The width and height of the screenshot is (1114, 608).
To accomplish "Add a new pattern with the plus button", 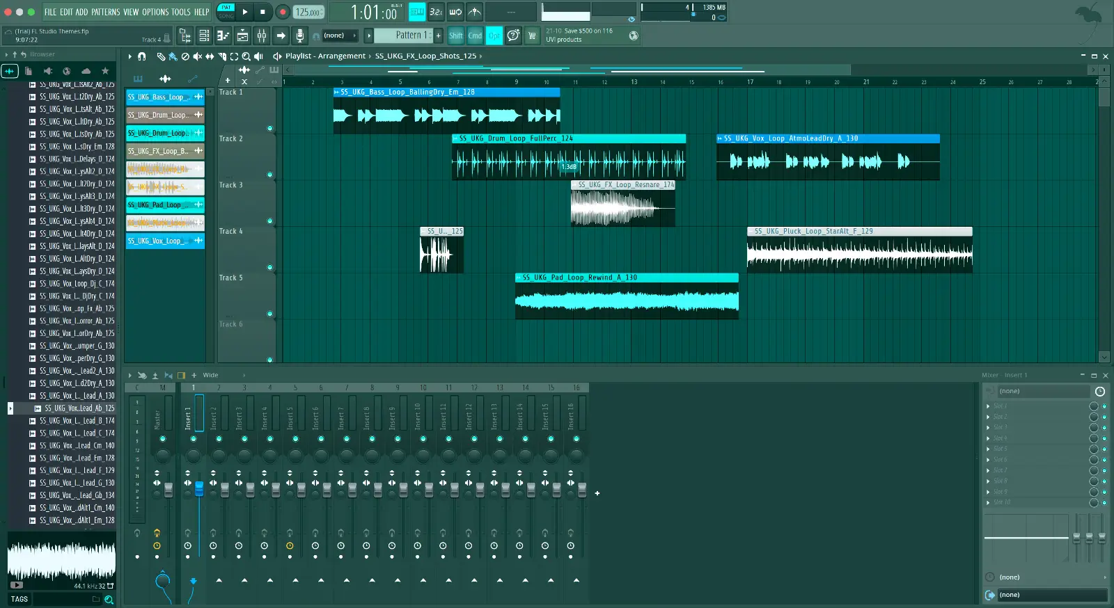I will coord(439,35).
